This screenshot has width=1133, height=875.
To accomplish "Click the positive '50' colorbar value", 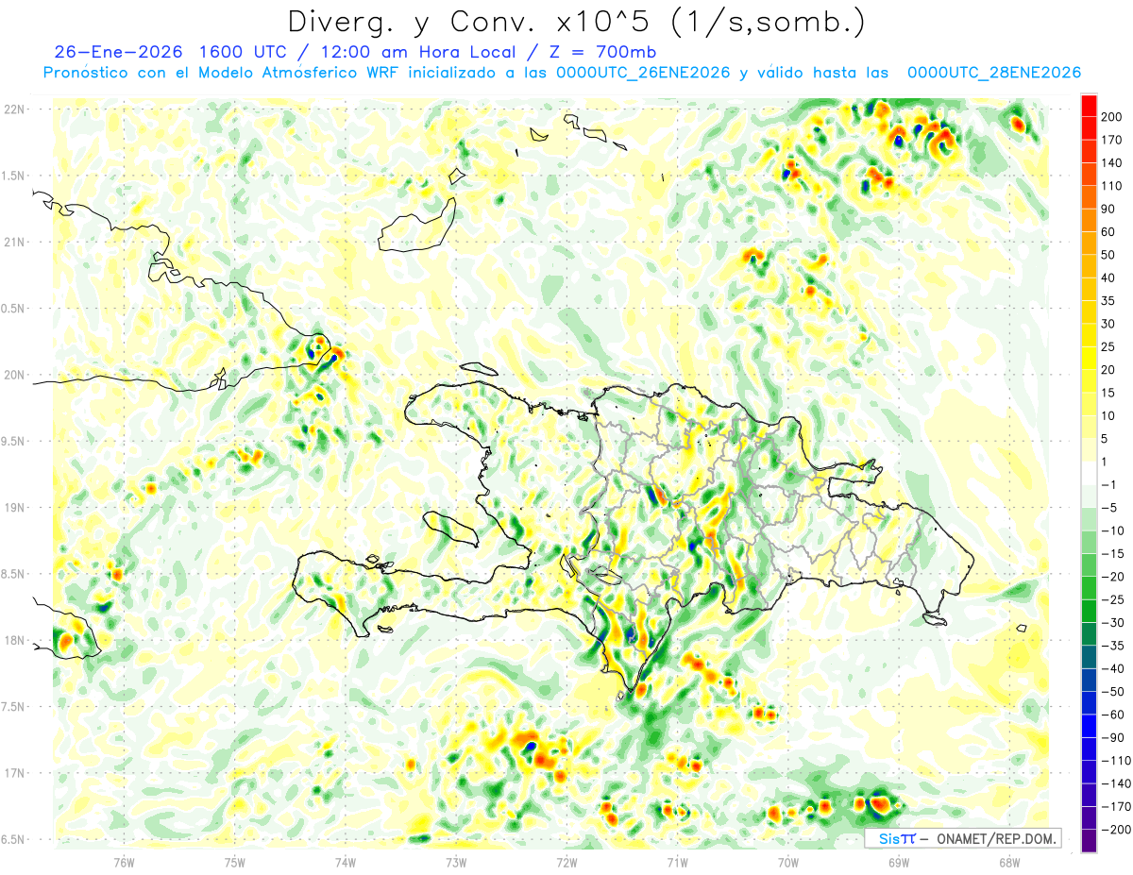I will 1109,255.
